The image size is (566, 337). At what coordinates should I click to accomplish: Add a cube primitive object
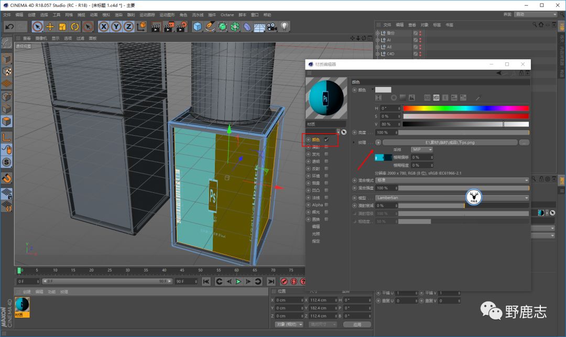[198, 27]
